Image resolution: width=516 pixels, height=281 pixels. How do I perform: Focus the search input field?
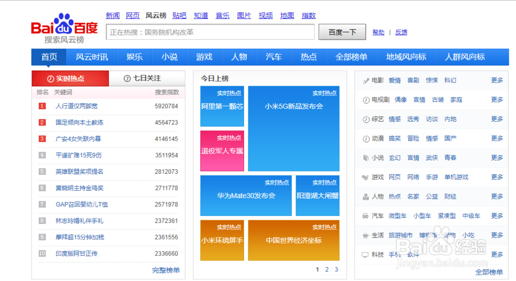211,32
